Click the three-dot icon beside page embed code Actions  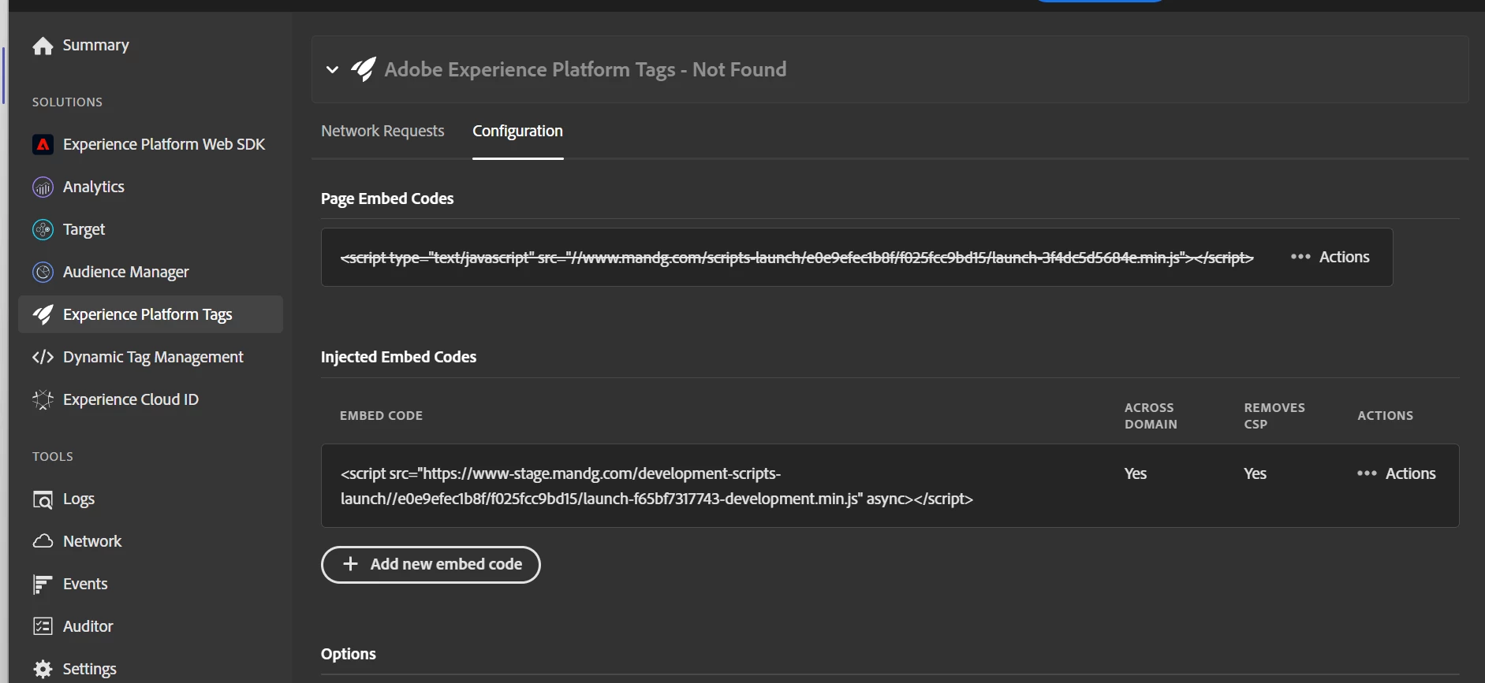1300,257
